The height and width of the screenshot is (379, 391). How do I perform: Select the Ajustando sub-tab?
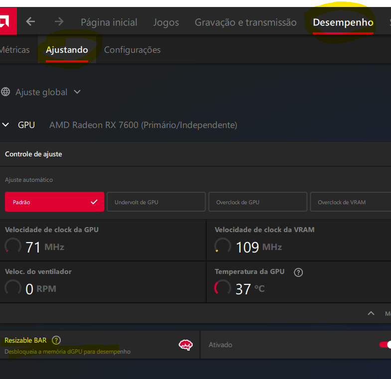[67, 50]
